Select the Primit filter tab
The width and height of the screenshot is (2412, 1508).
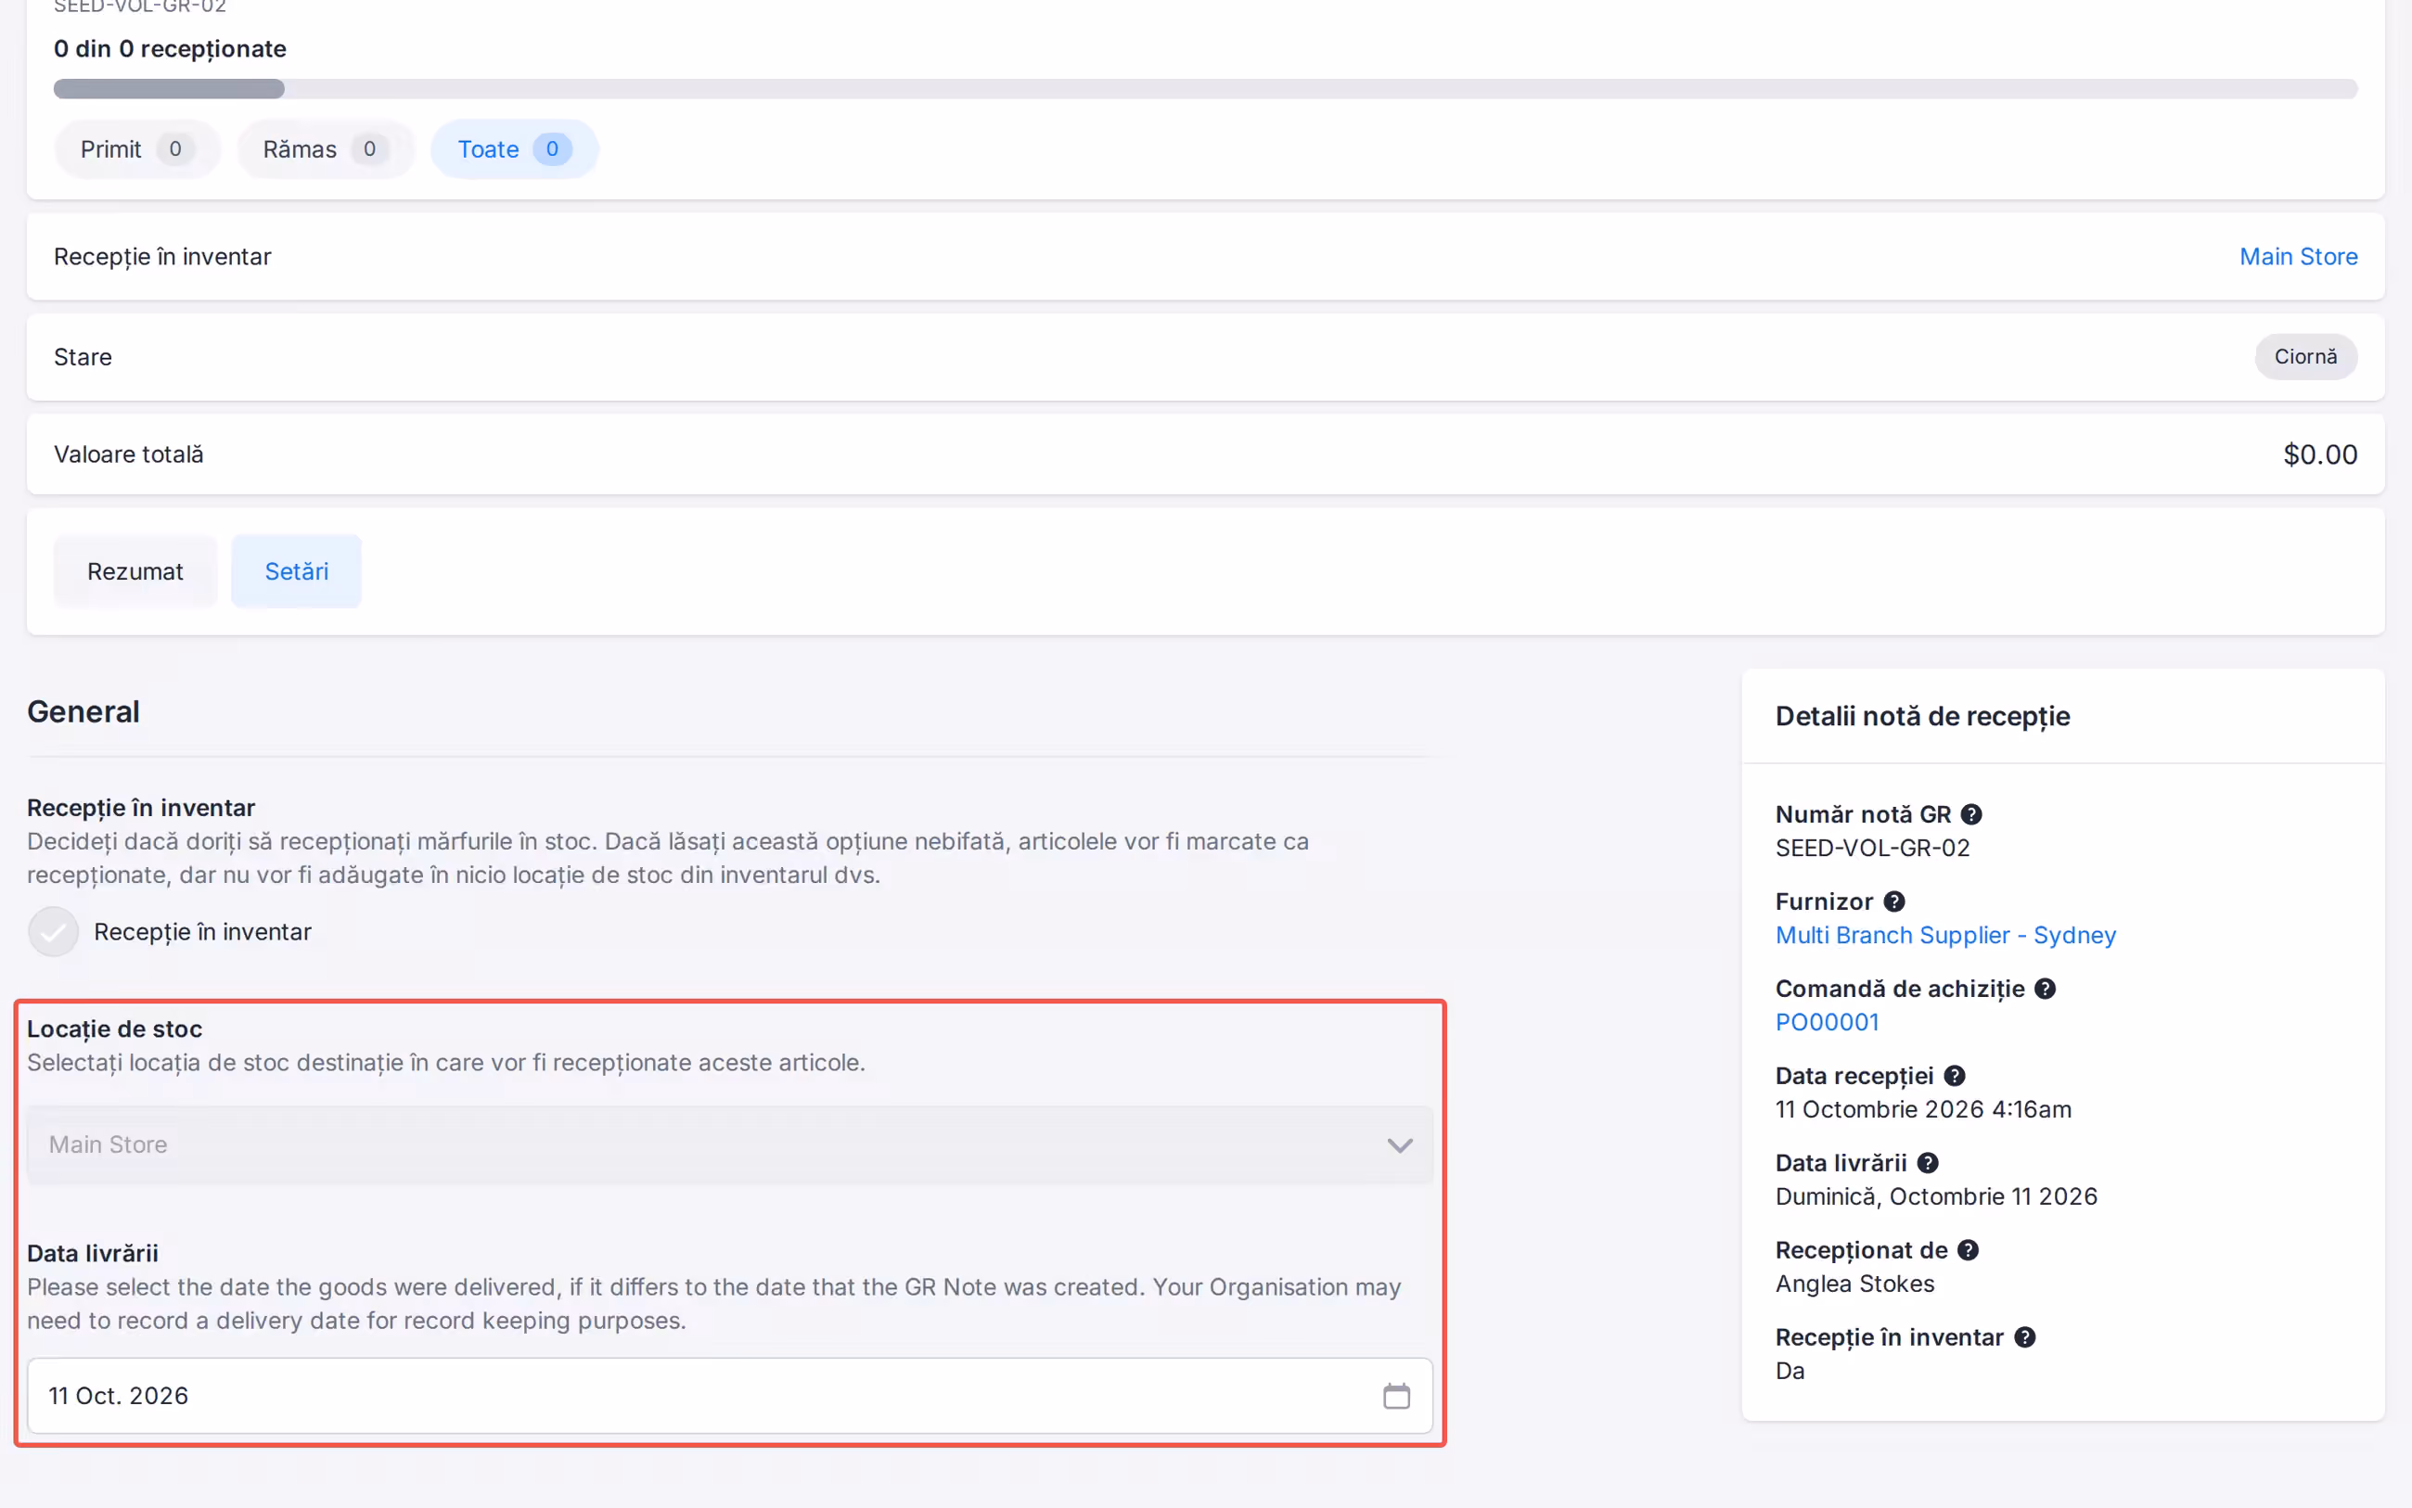pos(137,149)
